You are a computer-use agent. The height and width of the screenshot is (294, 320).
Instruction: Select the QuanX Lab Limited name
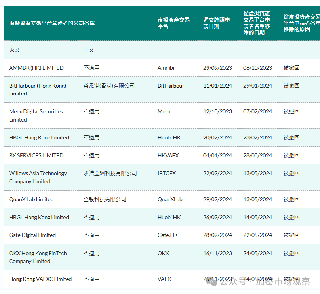[x=31, y=199]
